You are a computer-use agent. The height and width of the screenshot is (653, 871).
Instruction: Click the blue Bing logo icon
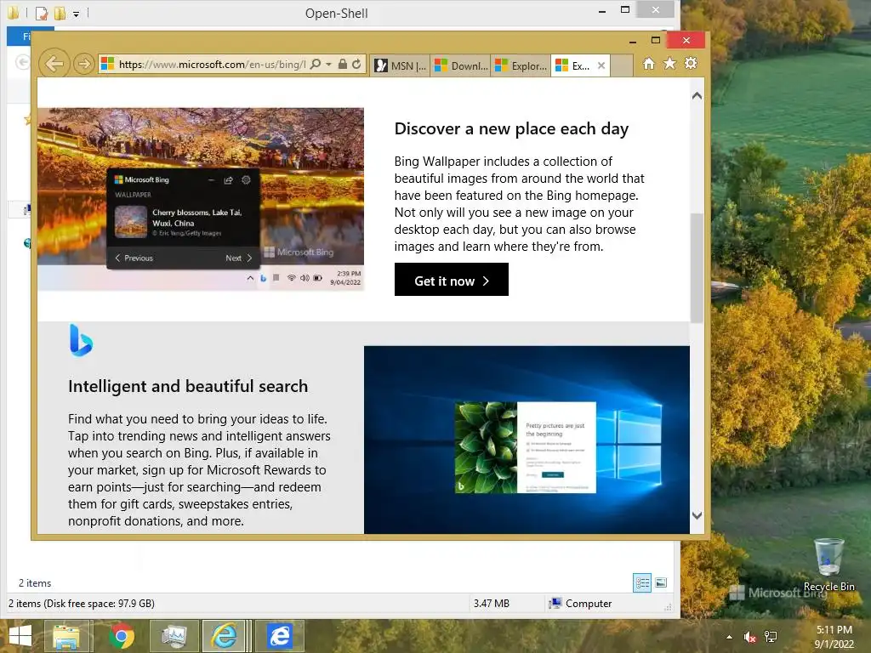(81, 340)
